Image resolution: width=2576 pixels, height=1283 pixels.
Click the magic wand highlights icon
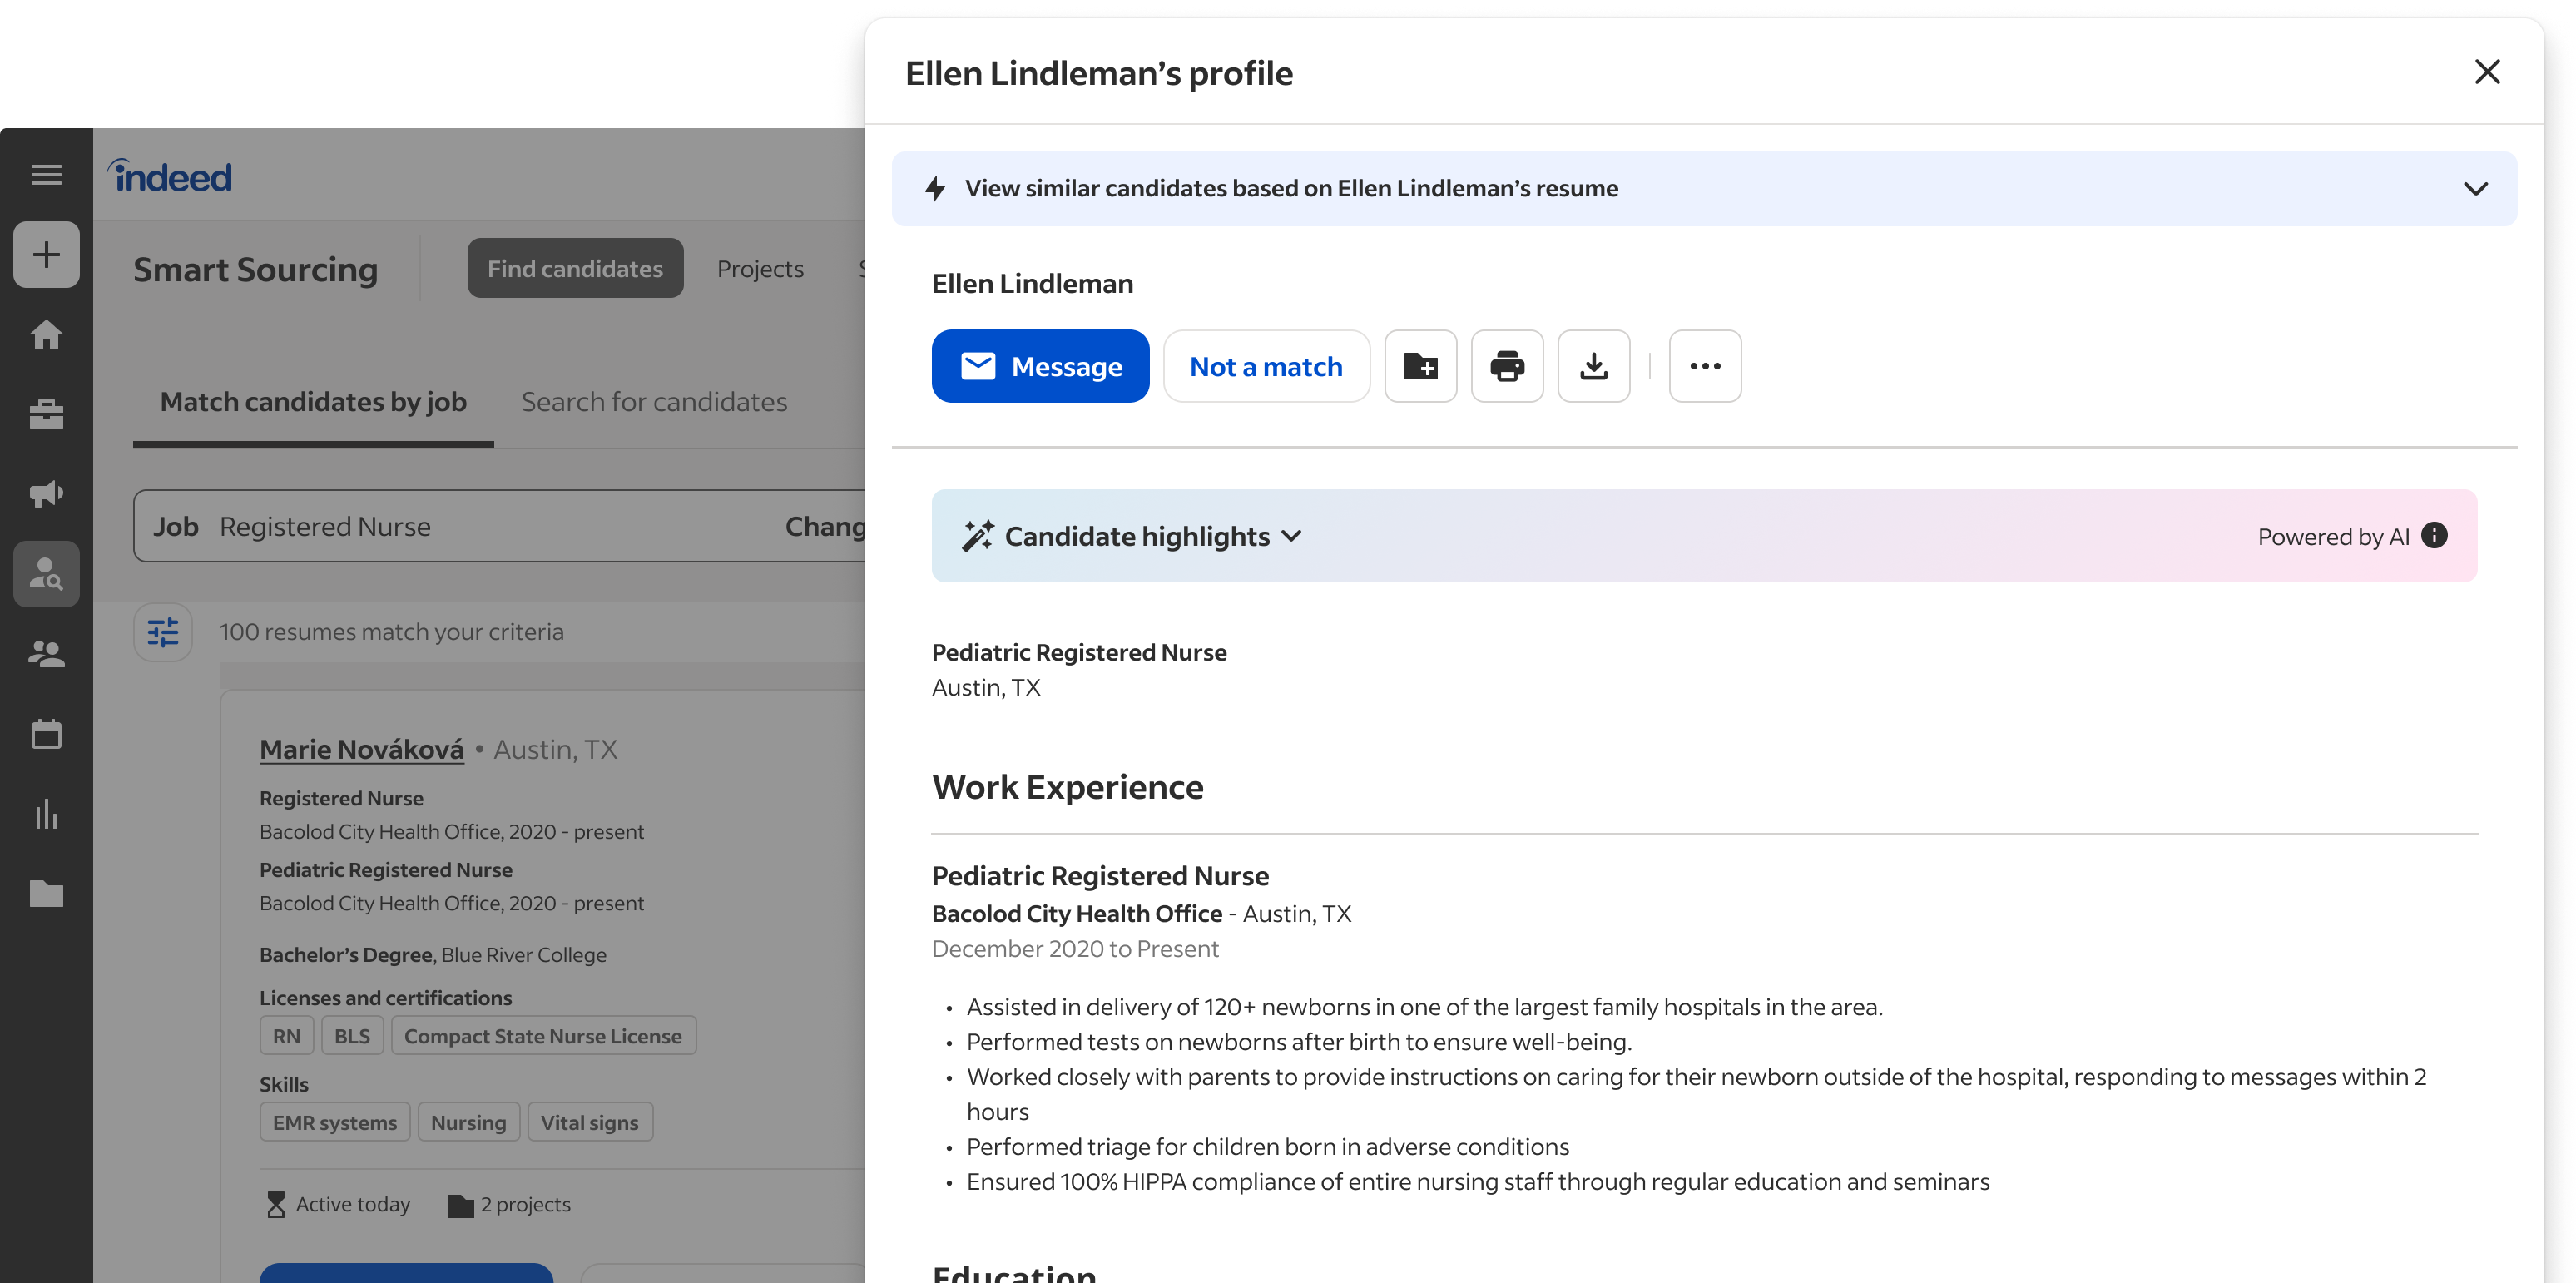pyautogui.click(x=977, y=536)
